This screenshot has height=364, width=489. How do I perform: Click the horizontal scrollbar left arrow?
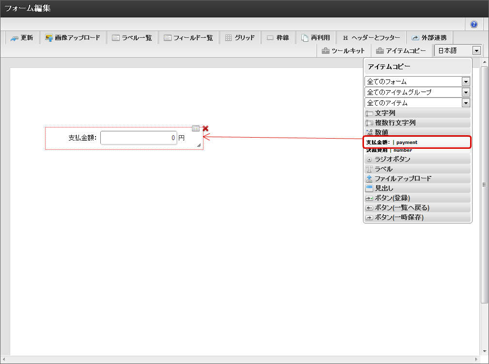[4, 359]
